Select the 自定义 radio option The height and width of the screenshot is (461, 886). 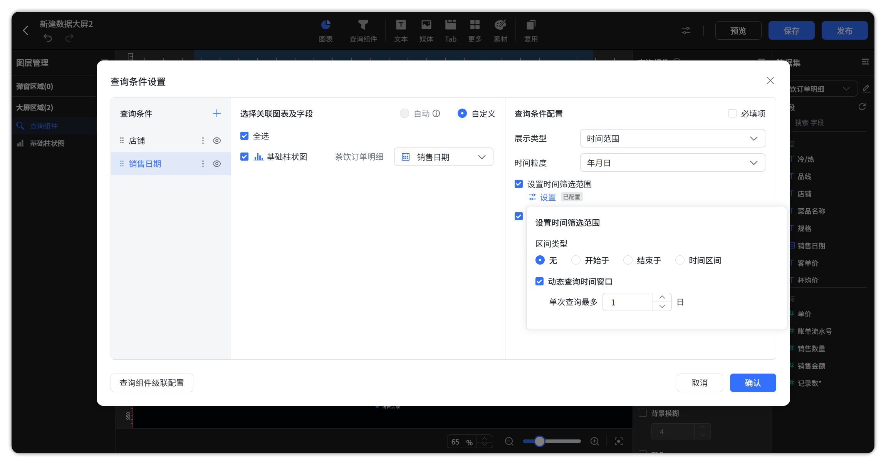(x=462, y=113)
